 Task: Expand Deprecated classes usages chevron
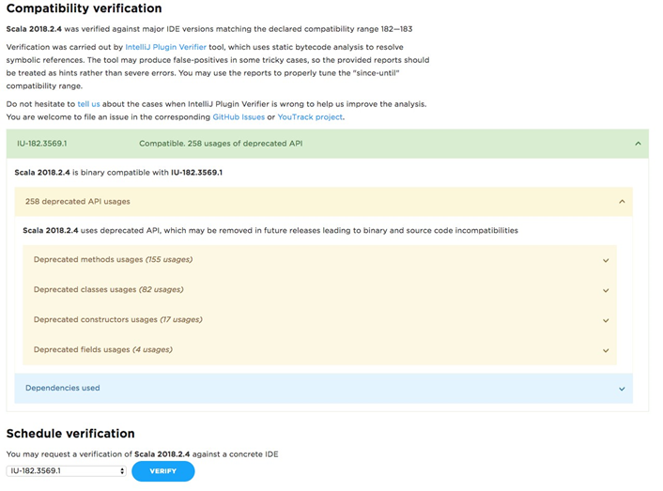pyautogui.click(x=606, y=290)
